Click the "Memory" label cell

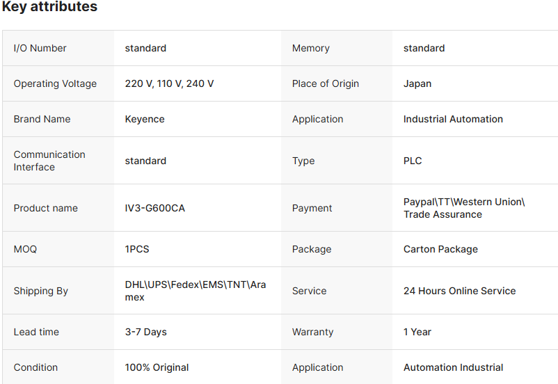coord(310,48)
